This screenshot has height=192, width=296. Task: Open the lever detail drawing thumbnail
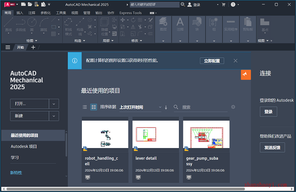(x=155, y=135)
